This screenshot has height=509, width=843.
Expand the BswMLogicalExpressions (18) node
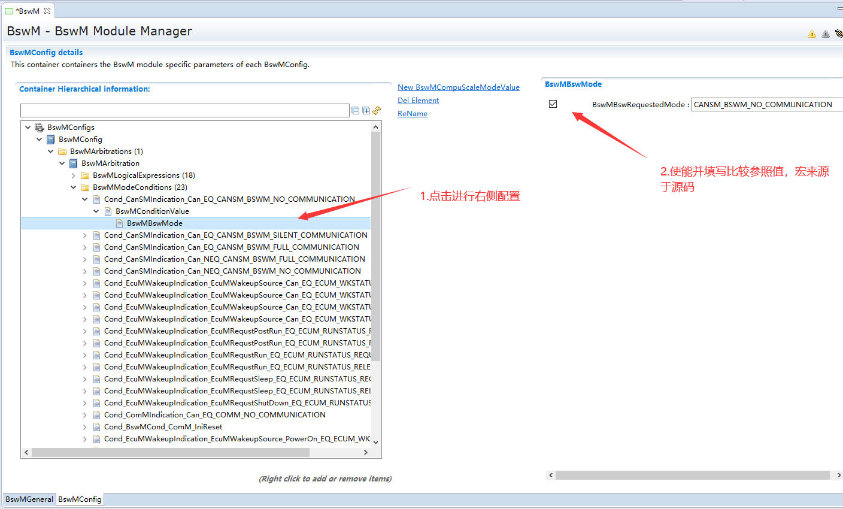click(74, 175)
